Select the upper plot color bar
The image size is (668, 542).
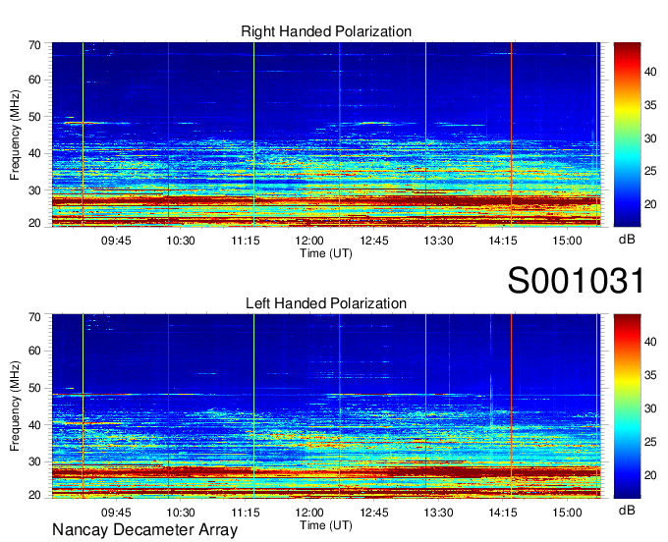coord(627,135)
